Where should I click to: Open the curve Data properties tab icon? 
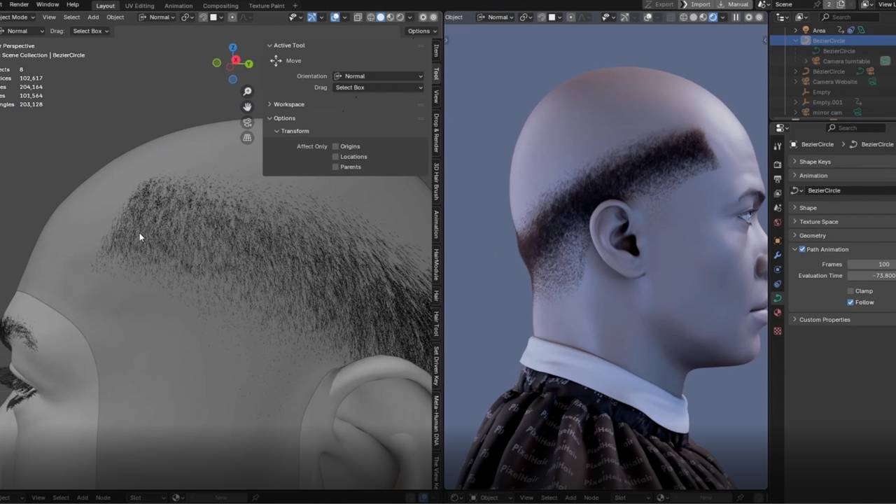(778, 298)
